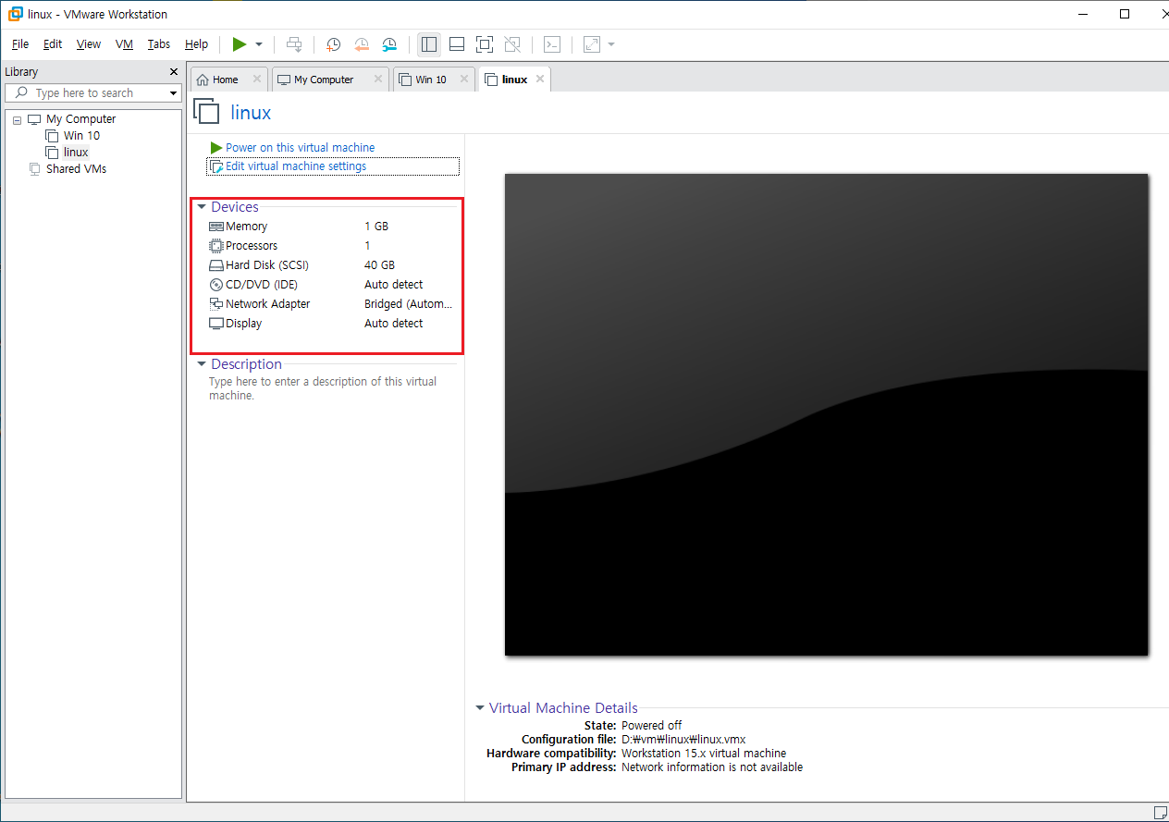The image size is (1169, 822).
Task: Click the Processors CPU icon
Action: (216, 246)
